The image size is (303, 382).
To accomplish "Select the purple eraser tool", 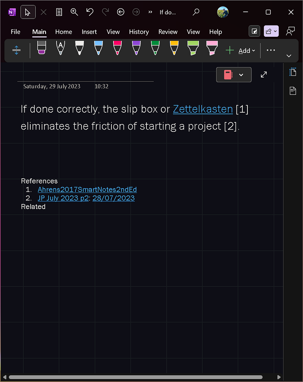I will (42, 48).
